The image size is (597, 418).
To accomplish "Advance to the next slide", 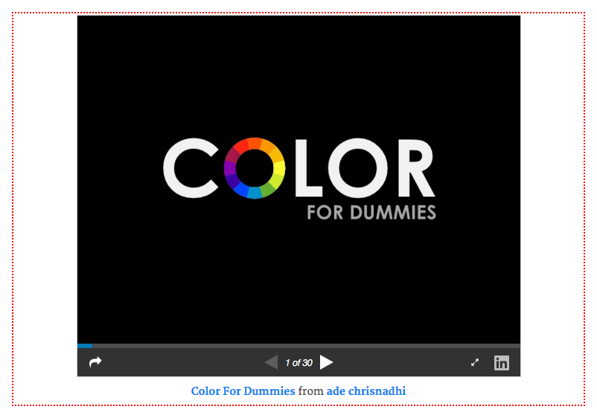I will coord(326,362).
